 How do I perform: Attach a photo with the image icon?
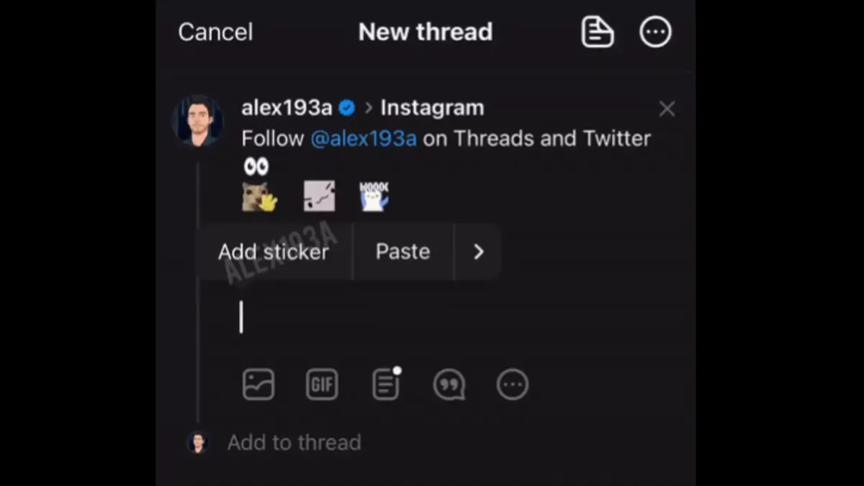coord(258,384)
